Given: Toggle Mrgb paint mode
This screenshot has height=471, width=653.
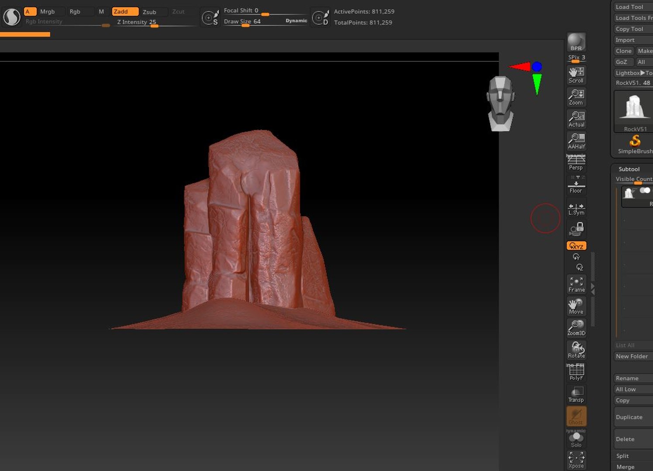Looking at the screenshot, I should tap(51, 12).
